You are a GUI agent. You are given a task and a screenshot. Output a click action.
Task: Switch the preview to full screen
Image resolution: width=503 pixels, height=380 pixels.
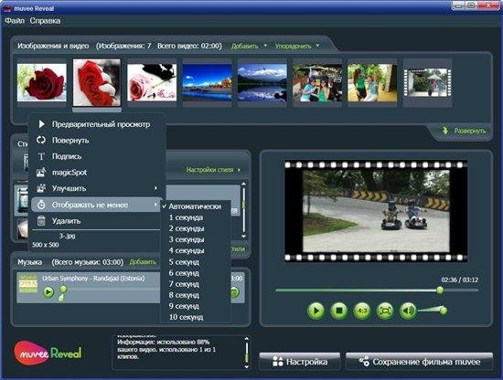coord(385,311)
